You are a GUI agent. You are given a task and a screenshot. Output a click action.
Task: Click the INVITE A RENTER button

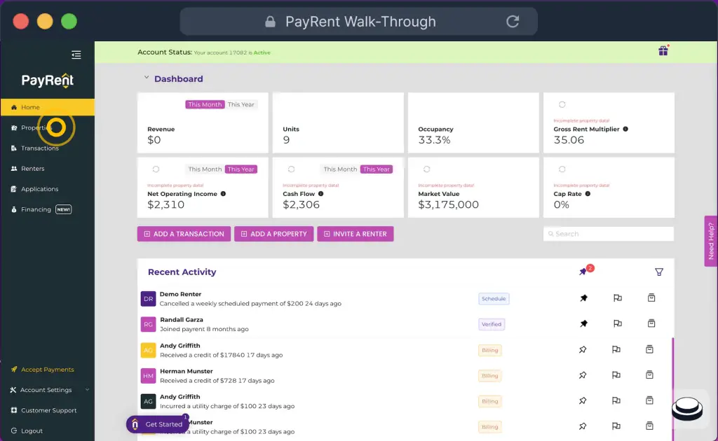click(355, 234)
